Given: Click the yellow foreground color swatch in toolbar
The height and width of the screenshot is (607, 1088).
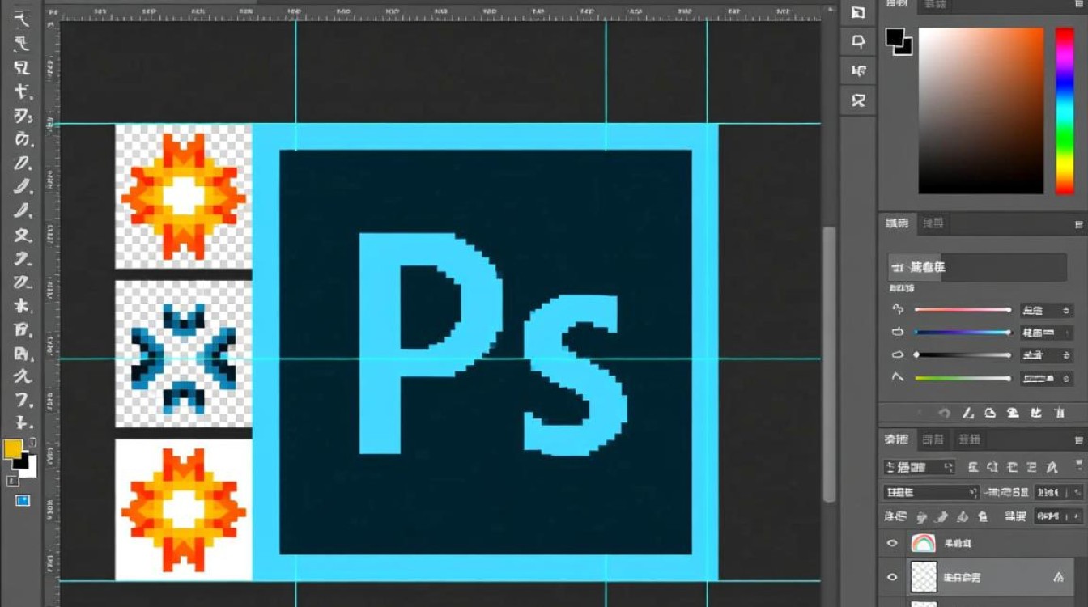Looking at the screenshot, I should (x=13, y=449).
